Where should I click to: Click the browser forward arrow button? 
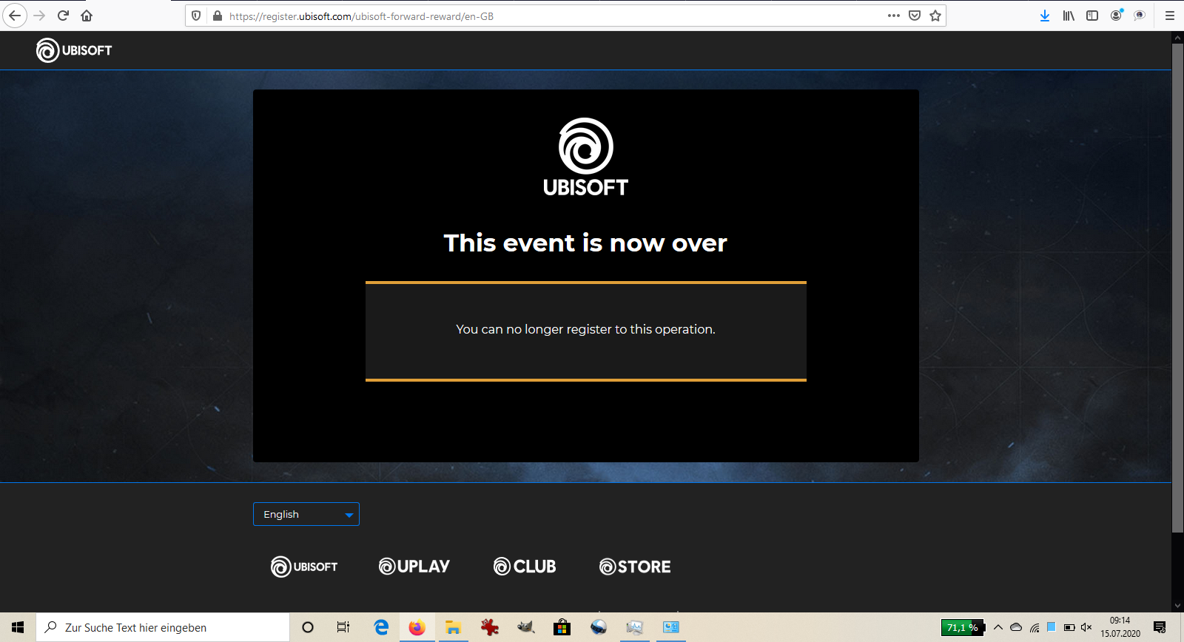click(x=39, y=16)
